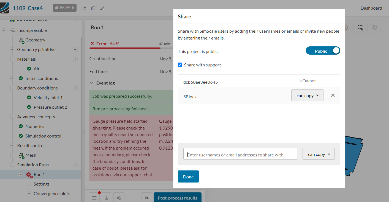This screenshot has width=389, height=202.
Task: Add a new item to Boundary conditions
Action: coord(75,88)
